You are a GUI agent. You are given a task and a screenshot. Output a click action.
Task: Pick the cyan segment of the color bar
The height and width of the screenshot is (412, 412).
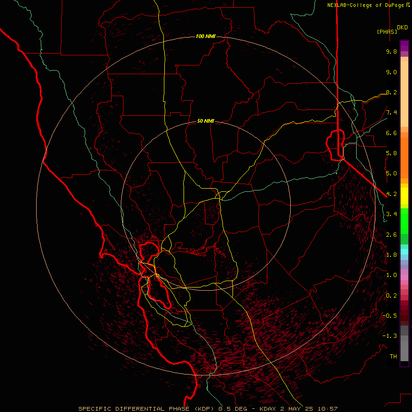click(404, 252)
